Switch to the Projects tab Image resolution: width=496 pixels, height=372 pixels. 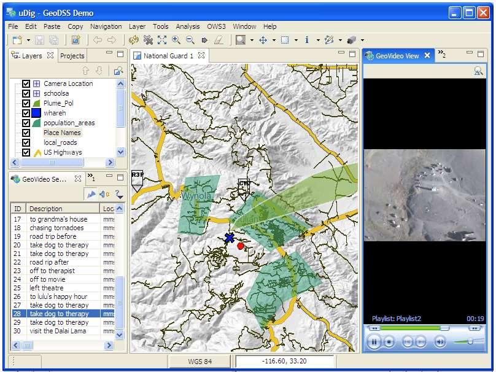coord(72,56)
